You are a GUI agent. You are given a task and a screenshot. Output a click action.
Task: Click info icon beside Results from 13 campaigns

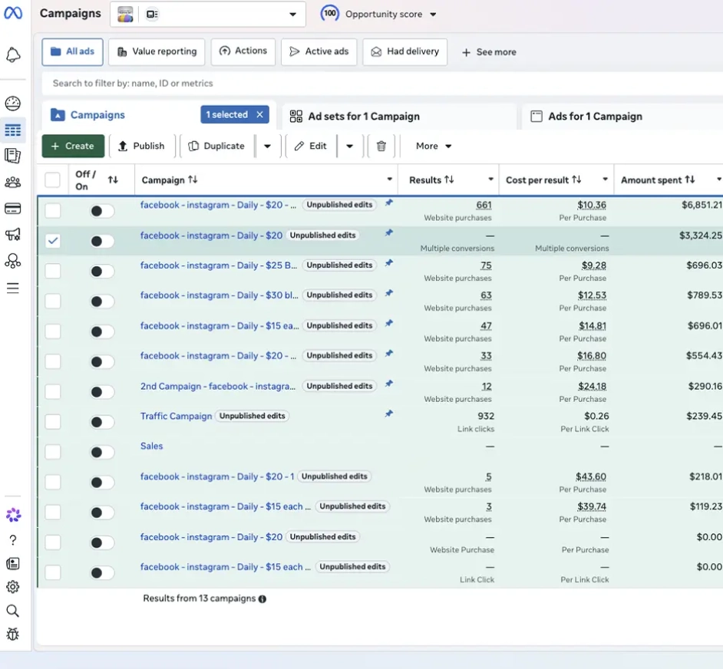pos(262,599)
